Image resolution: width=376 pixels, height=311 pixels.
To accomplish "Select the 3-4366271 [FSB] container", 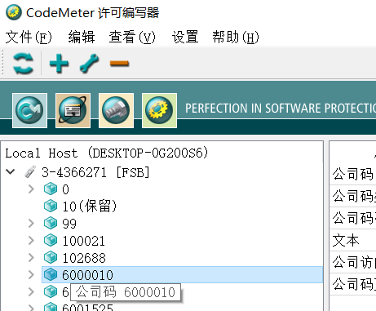I will point(95,172).
